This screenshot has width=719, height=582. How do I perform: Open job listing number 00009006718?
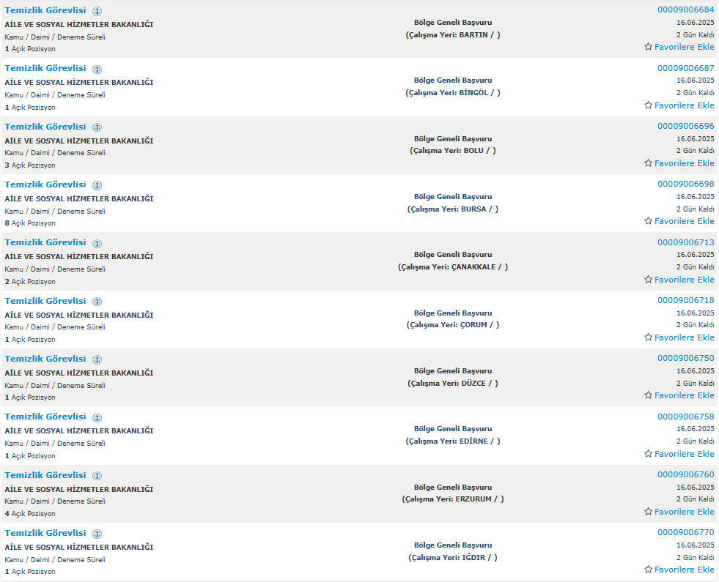(685, 300)
